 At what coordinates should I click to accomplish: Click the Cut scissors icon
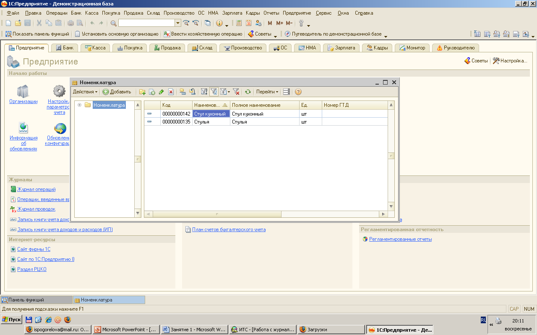tap(39, 23)
